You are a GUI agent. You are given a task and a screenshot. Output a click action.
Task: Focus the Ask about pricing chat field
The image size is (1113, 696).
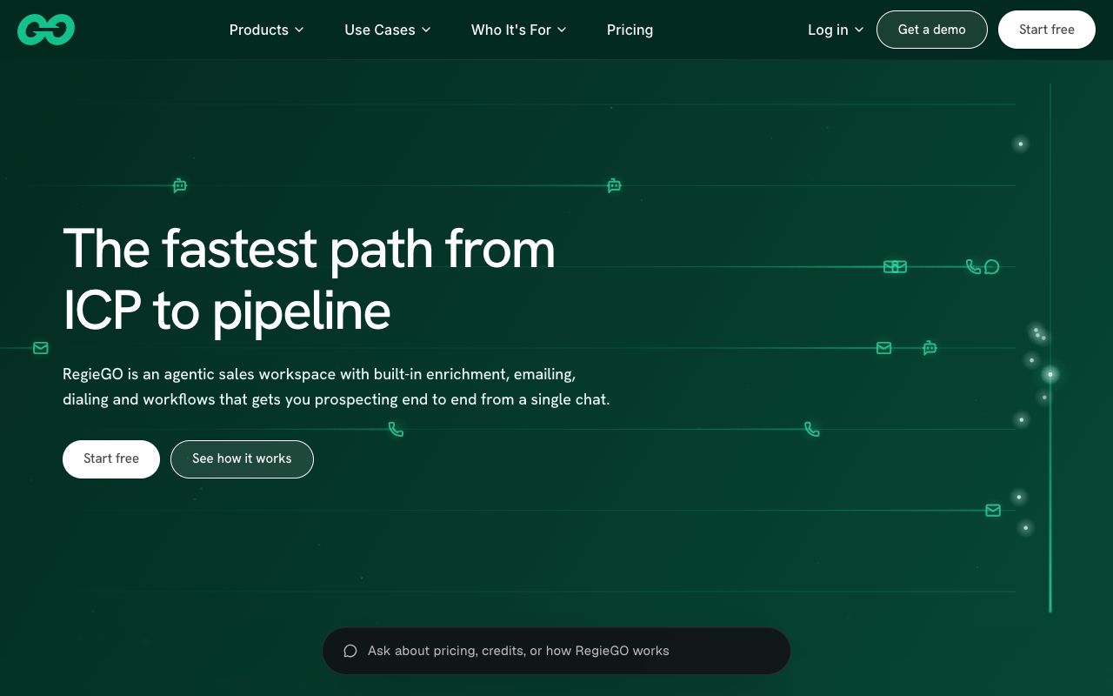click(x=556, y=651)
